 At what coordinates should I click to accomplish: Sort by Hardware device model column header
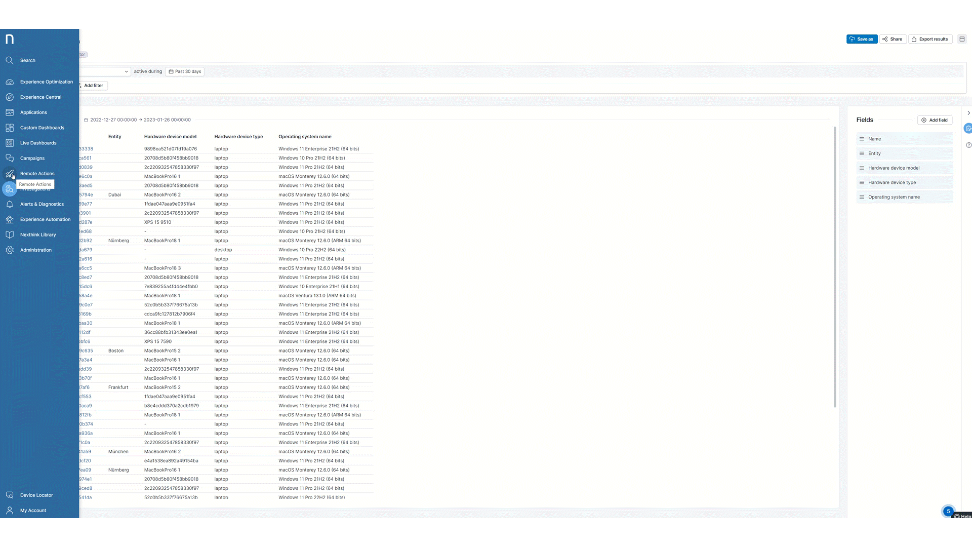point(170,137)
